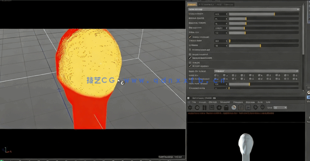Select the third tab in properties panel
This screenshot has height=161, width=310.
[219, 4]
